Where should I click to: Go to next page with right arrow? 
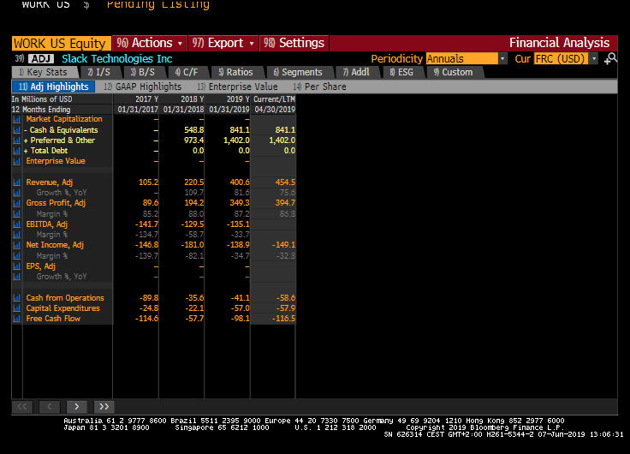coord(77,407)
